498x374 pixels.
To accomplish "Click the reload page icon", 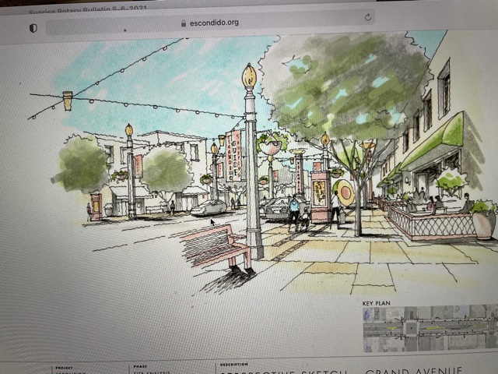I will (367, 17).
